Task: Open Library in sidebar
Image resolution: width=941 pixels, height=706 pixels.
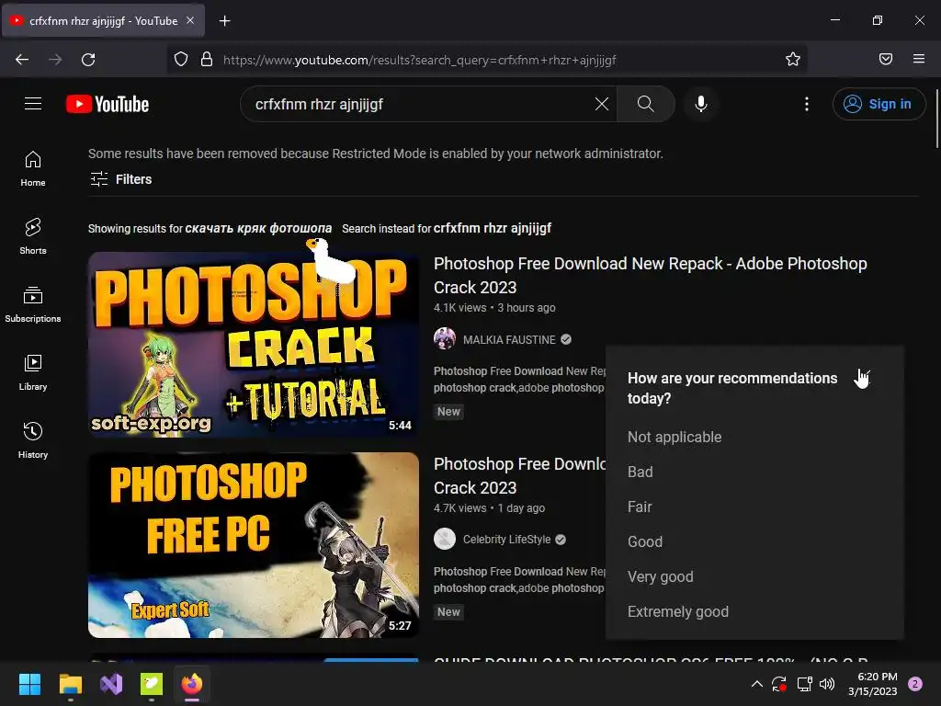Action: click(33, 373)
